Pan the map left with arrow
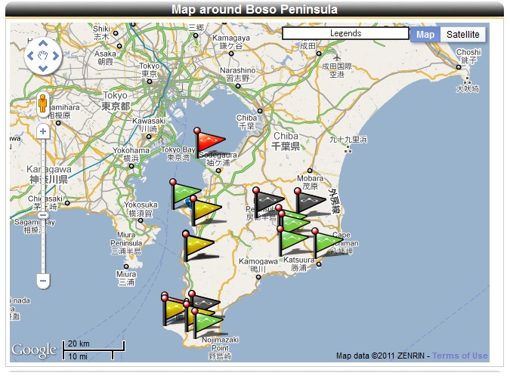This screenshot has width=510, height=385. 30,55
